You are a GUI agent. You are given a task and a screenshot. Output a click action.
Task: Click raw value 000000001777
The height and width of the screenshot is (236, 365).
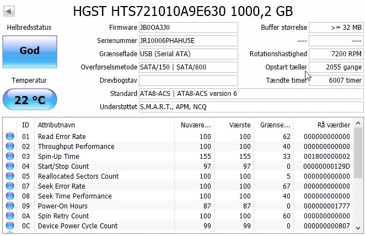(x=327, y=206)
